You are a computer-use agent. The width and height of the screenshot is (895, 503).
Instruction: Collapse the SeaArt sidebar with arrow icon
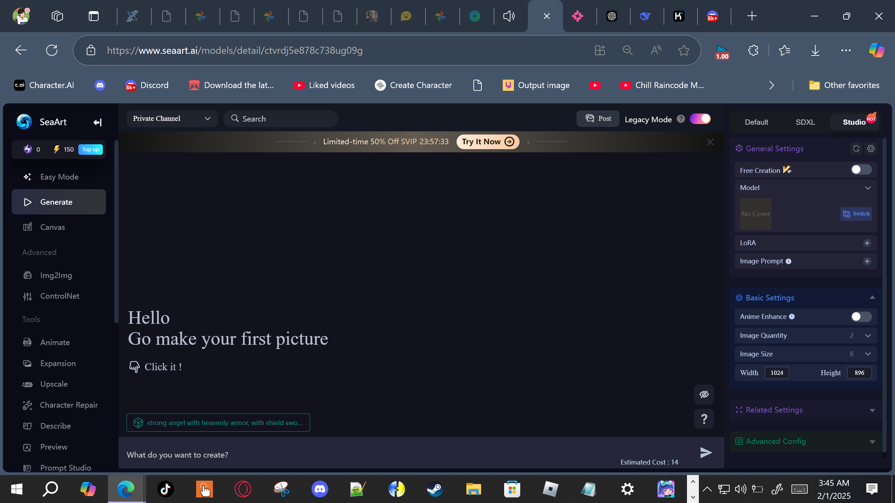click(x=97, y=122)
